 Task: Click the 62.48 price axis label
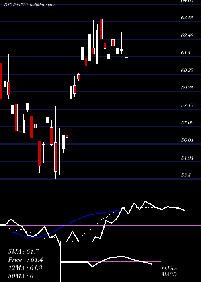187,35
